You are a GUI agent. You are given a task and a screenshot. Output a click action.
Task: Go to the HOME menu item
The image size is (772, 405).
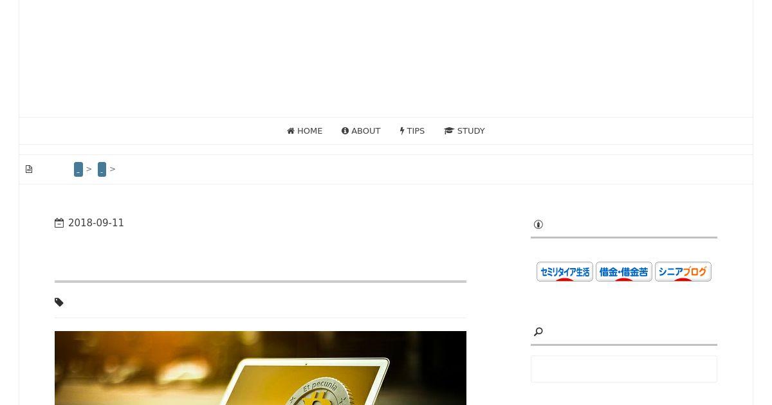pos(304,130)
